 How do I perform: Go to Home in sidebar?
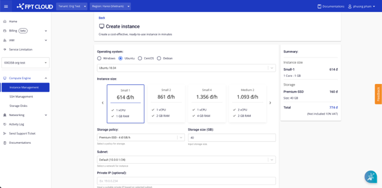(x=13, y=21)
